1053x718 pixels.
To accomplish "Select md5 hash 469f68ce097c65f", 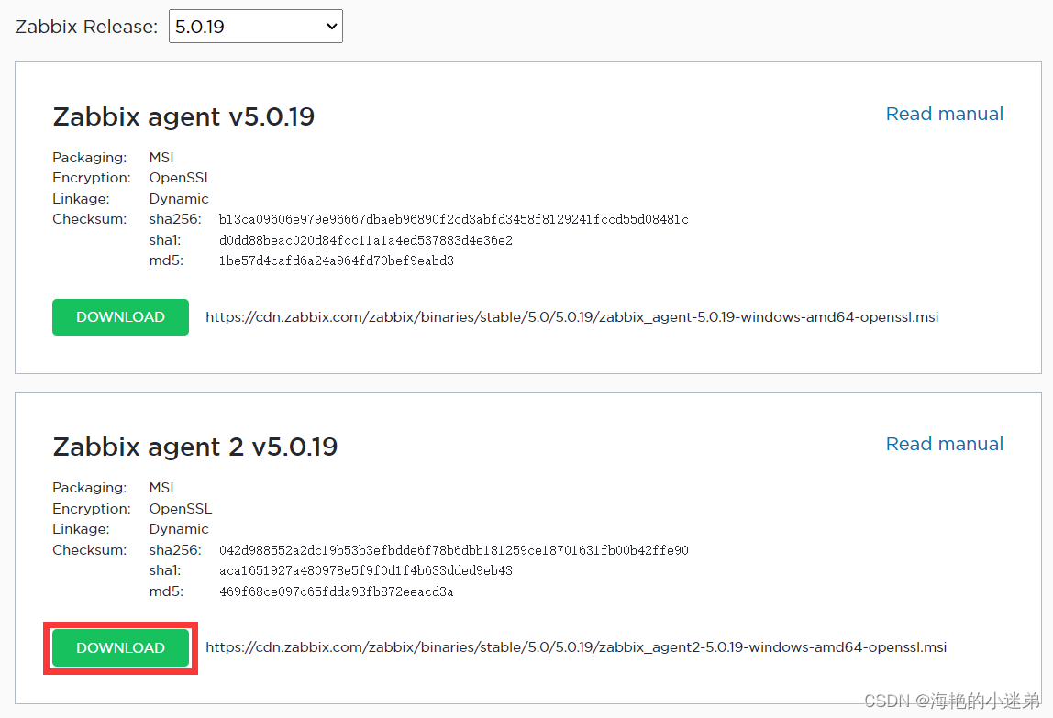I will [337, 591].
